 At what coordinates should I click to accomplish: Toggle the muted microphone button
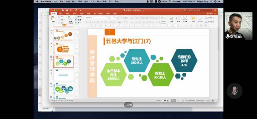pos(235,91)
